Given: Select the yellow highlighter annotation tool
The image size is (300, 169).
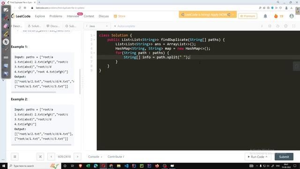Looking at the screenshot, I should (6, 34).
